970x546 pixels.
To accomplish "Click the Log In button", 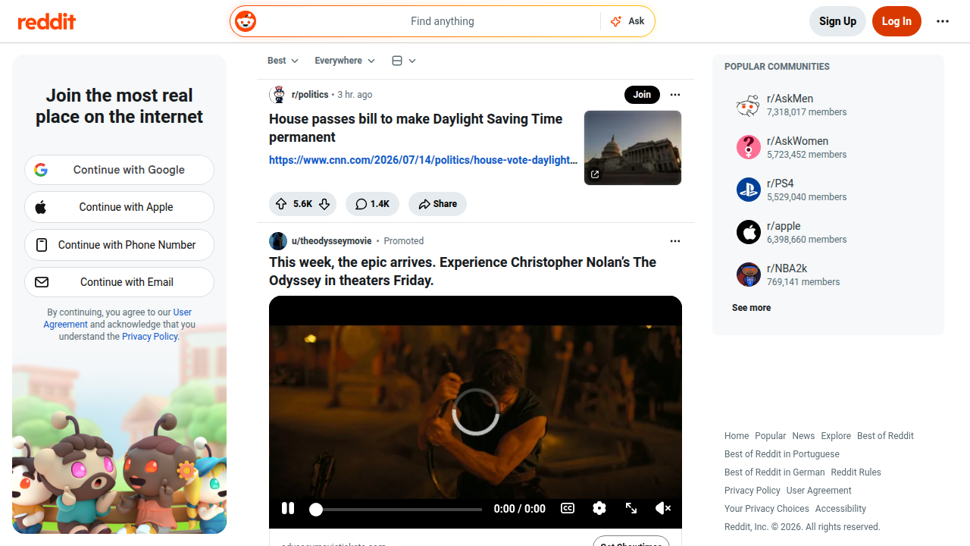I will [896, 21].
